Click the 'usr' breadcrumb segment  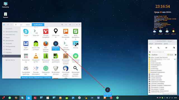tap(21, 25)
